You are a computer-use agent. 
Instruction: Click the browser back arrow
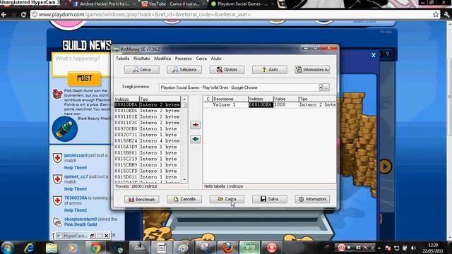(4, 14)
